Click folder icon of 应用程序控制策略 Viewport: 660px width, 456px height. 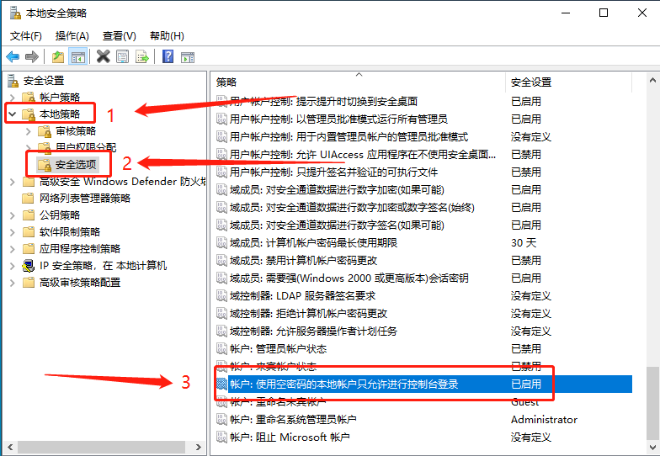(29, 249)
